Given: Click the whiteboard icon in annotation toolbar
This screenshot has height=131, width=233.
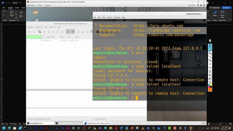Looking at the screenshot, I should [210, 75].
